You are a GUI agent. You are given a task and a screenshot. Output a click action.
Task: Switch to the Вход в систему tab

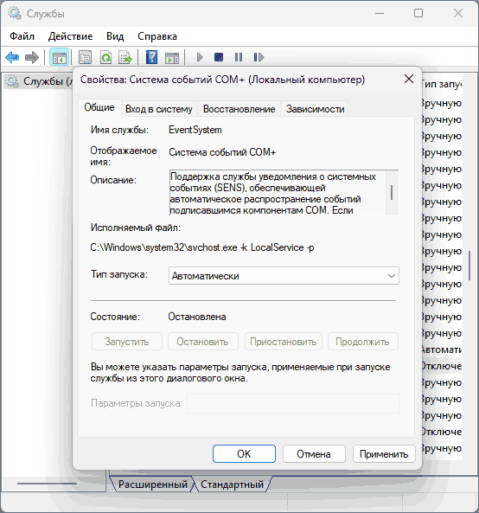click(159, 109)
